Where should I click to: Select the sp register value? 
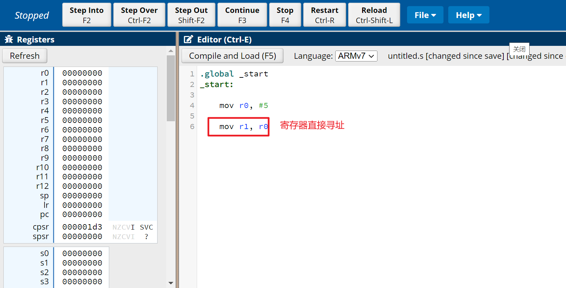click(82, 196)
